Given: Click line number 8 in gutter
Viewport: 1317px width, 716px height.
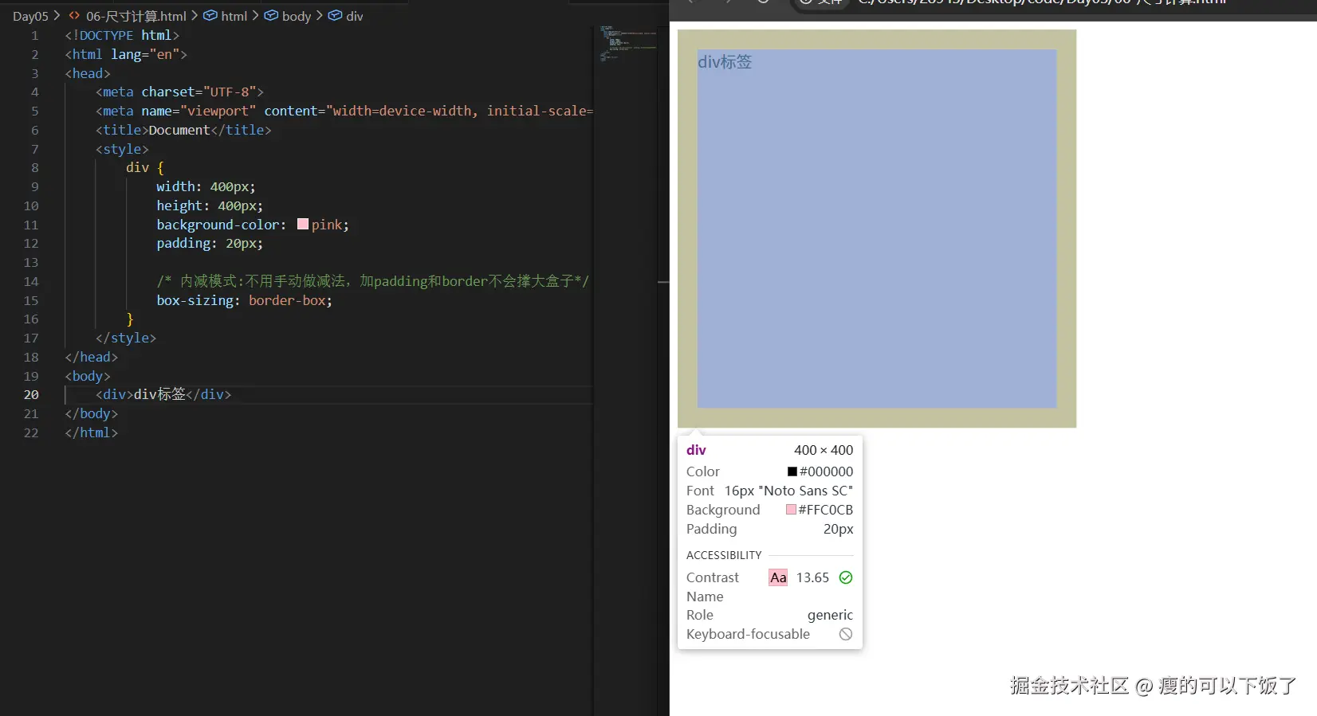Looking at the screenshot, I should point(34,167).
